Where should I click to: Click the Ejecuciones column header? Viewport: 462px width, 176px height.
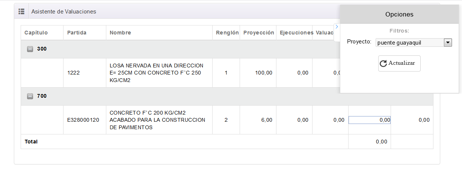(x=296, y=33)
